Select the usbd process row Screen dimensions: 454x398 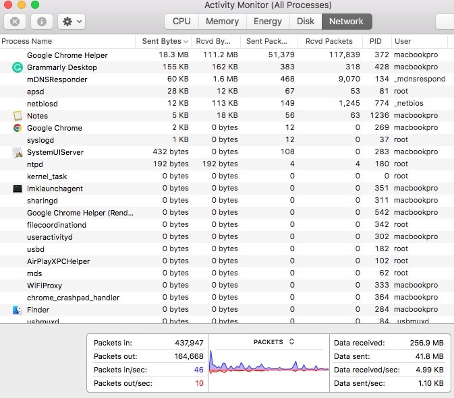(x=227, y=249)
